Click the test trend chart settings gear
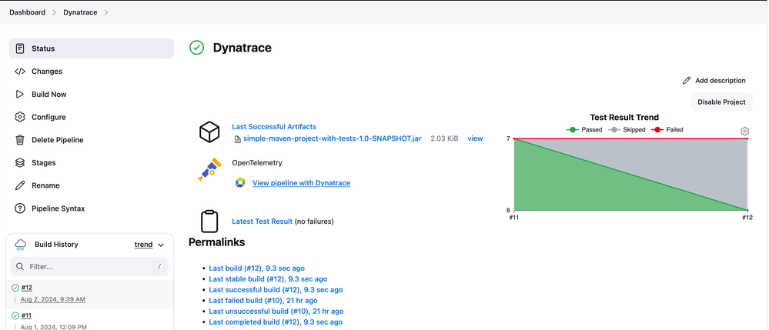Viewport: 769px width, 330px height. [744, 132]
